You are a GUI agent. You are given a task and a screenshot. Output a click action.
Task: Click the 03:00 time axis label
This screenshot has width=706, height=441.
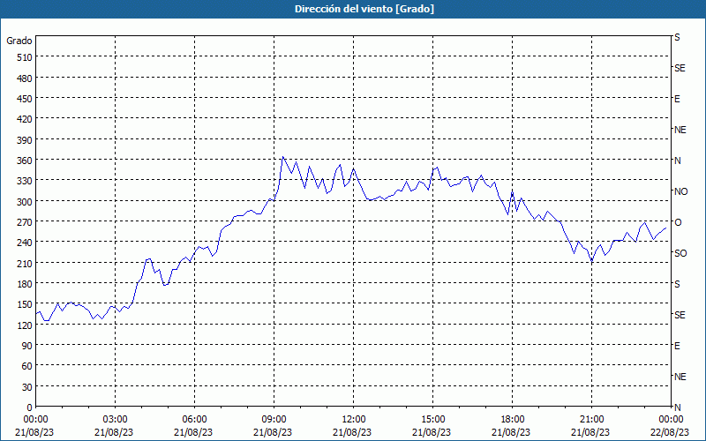116,420
